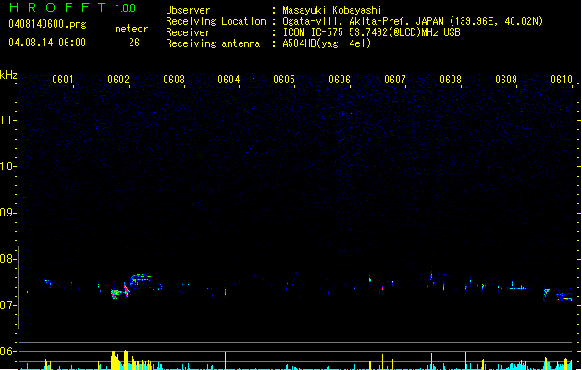Screen dimensions: 582x370
Task: Click the 1.0 frequency axis label
Action: pos(6,166)
